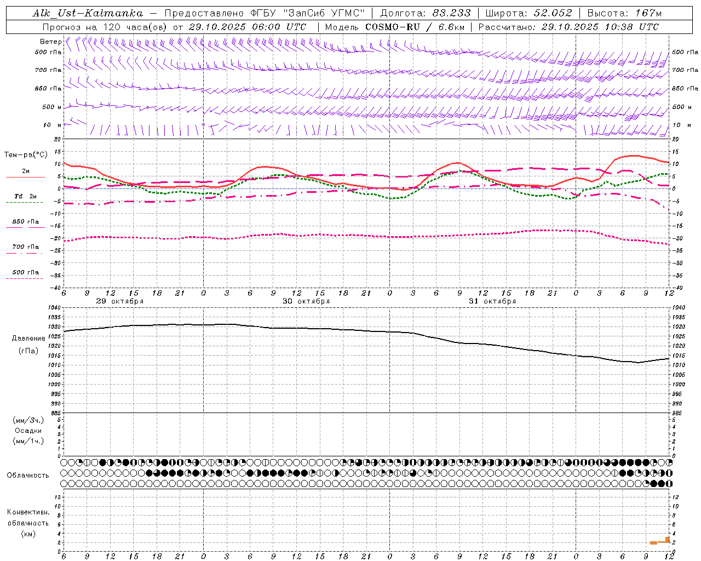Click the Ветер wind panel label

[x=50, y=42]
